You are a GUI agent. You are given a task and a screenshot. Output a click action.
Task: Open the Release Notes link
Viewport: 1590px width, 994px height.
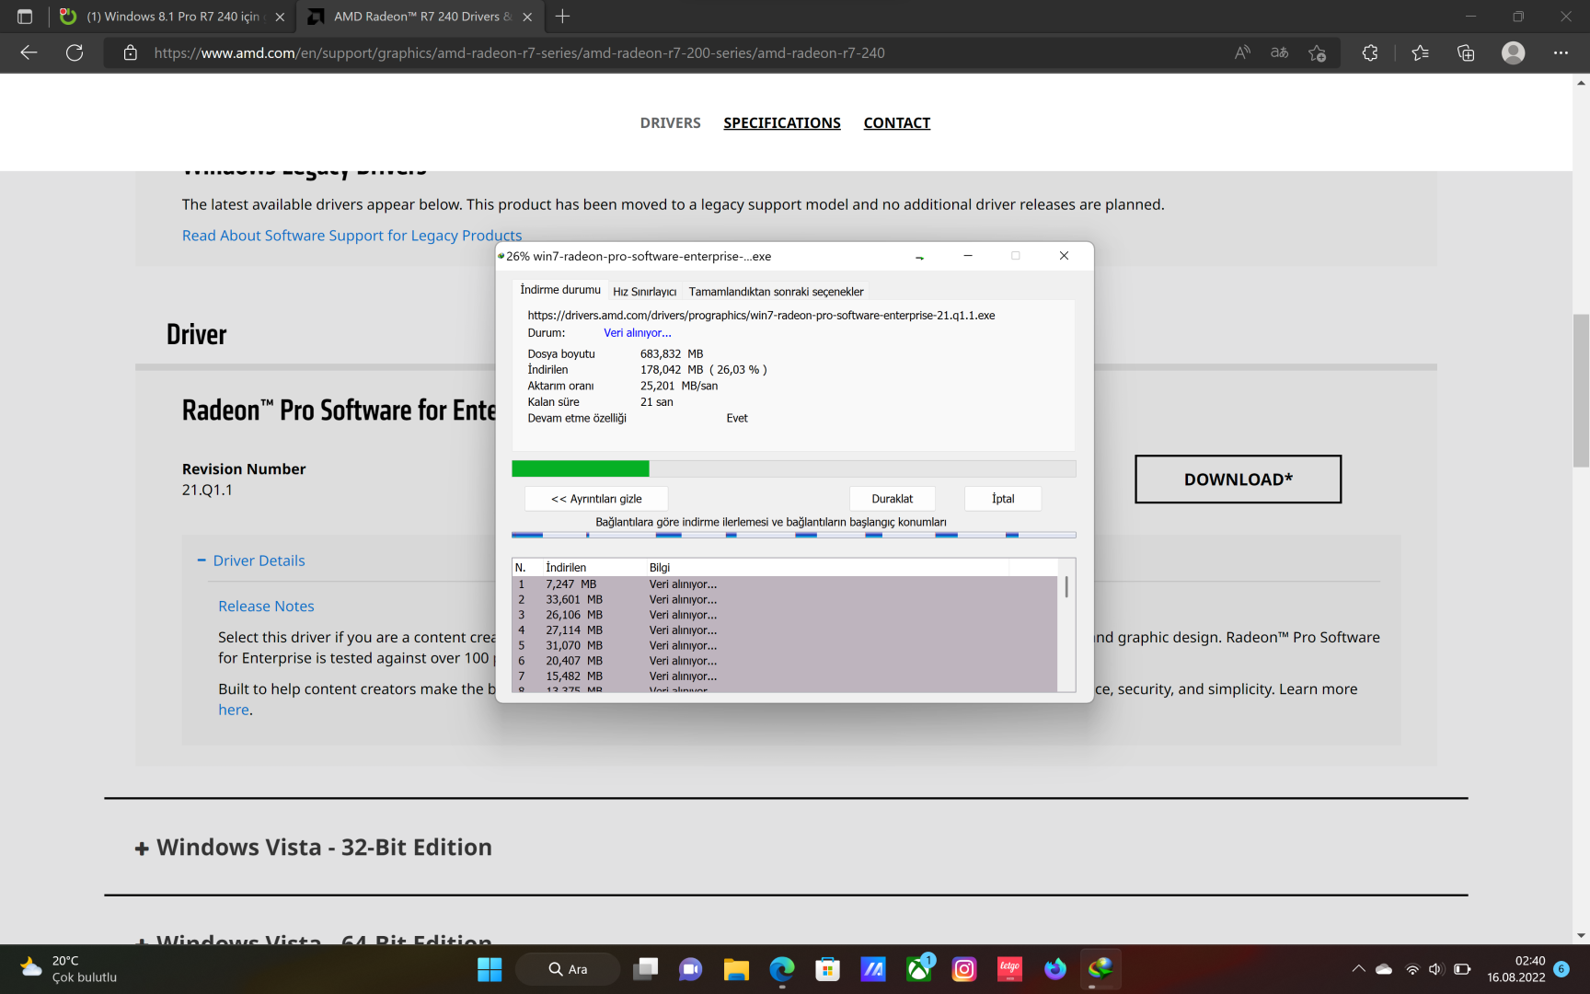[x=266, y=606]
